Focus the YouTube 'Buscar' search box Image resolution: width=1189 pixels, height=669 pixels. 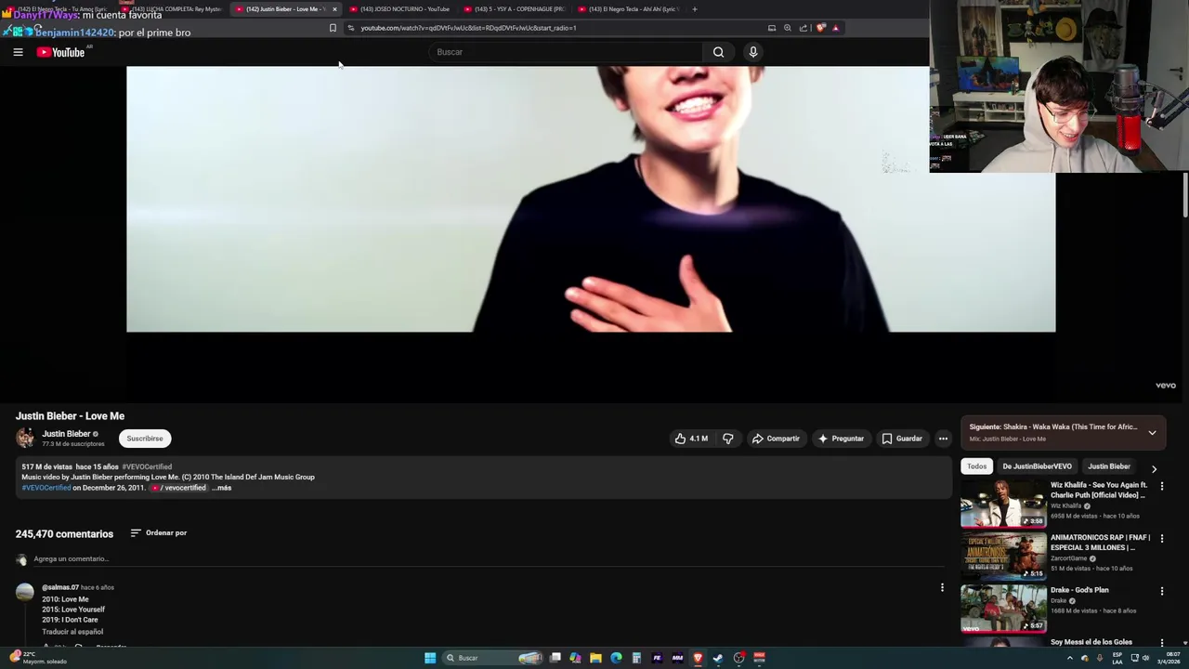pyautogui.click(x=567, y=52)
